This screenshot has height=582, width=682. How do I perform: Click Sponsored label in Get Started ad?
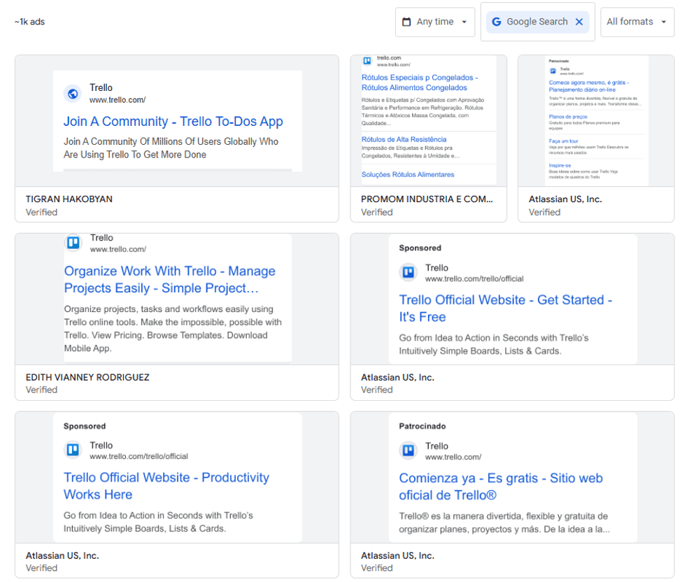pos(420,248)
